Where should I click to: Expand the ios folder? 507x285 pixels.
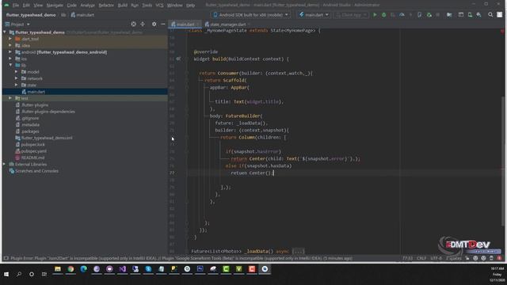pyautogui.click(x=10, y=59)
